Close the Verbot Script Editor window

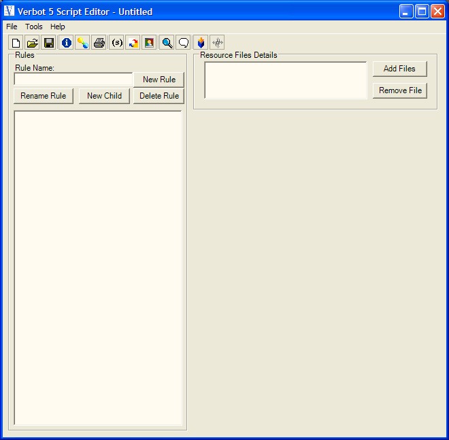(x=438, y=12)
